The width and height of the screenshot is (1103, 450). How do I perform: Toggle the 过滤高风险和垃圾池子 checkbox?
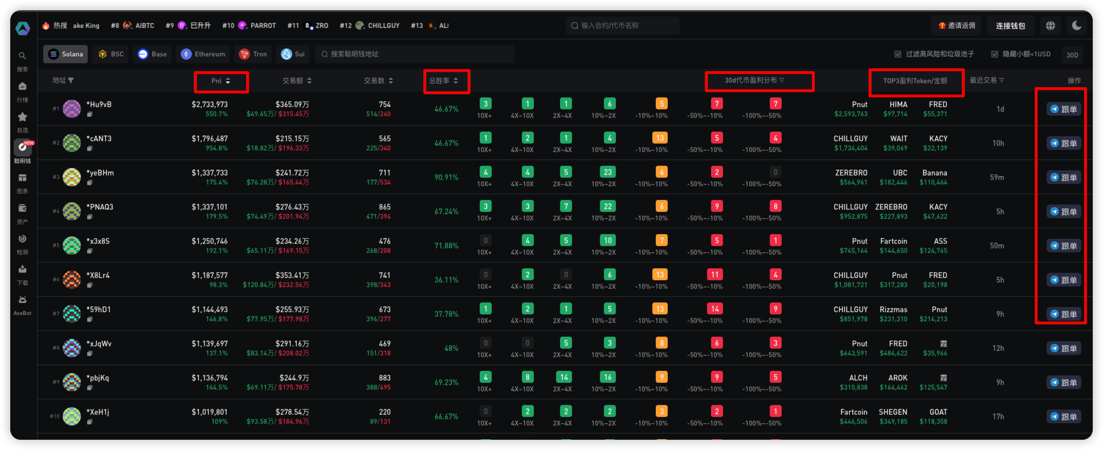[898, 54]
